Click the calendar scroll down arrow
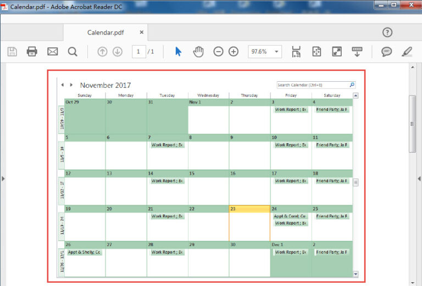Image resolution: width=422 pixels, height=286 pixels. pyautogui.click(x=356, y=274)
